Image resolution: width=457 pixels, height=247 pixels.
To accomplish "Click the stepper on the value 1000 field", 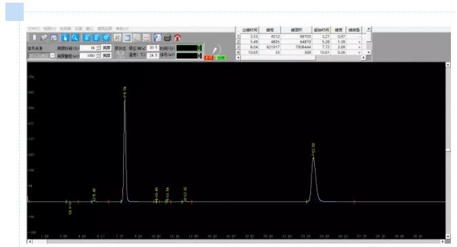I will click(98, 55).
